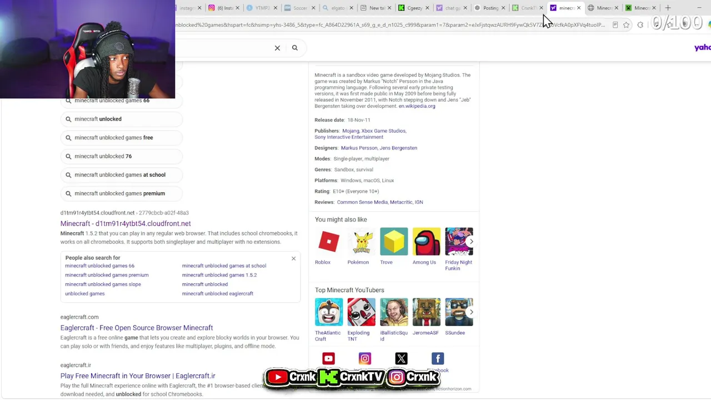Bookmark this page with the star icon
711x400 pixels.
click(627, 25)
